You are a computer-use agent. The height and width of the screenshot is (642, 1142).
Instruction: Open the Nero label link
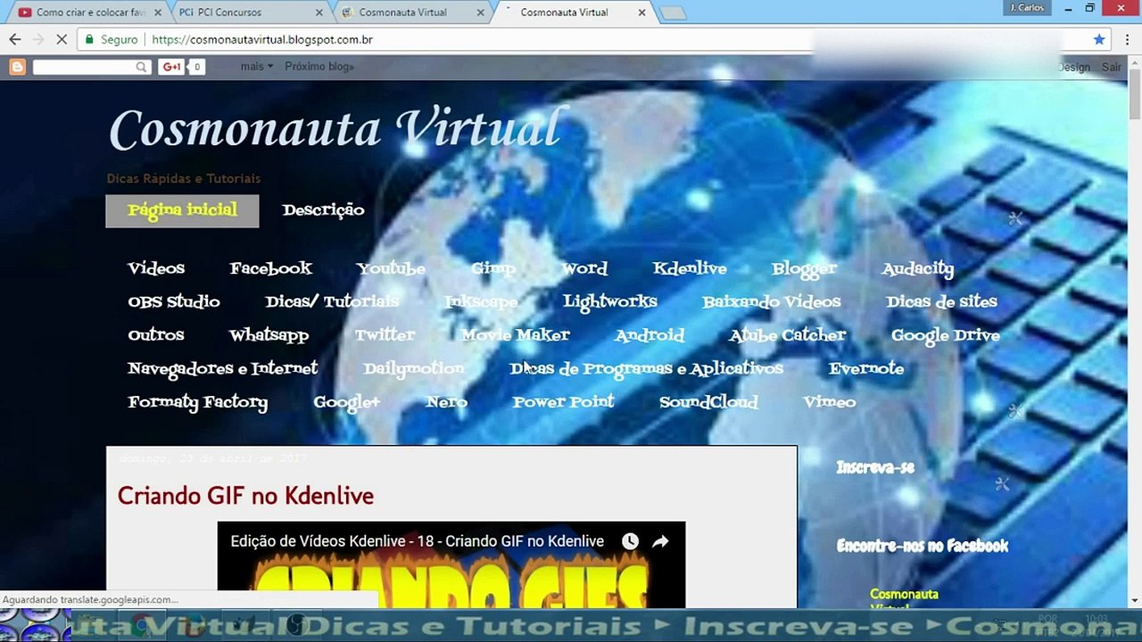tap(447, 402)
